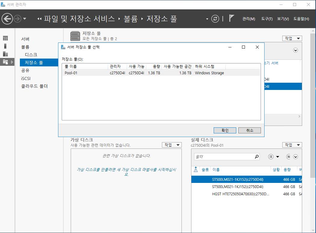Click the storage pool server icon in header
Image resolution: width=316 pixels, height=233 pixels.
click(x=75, y=36)
